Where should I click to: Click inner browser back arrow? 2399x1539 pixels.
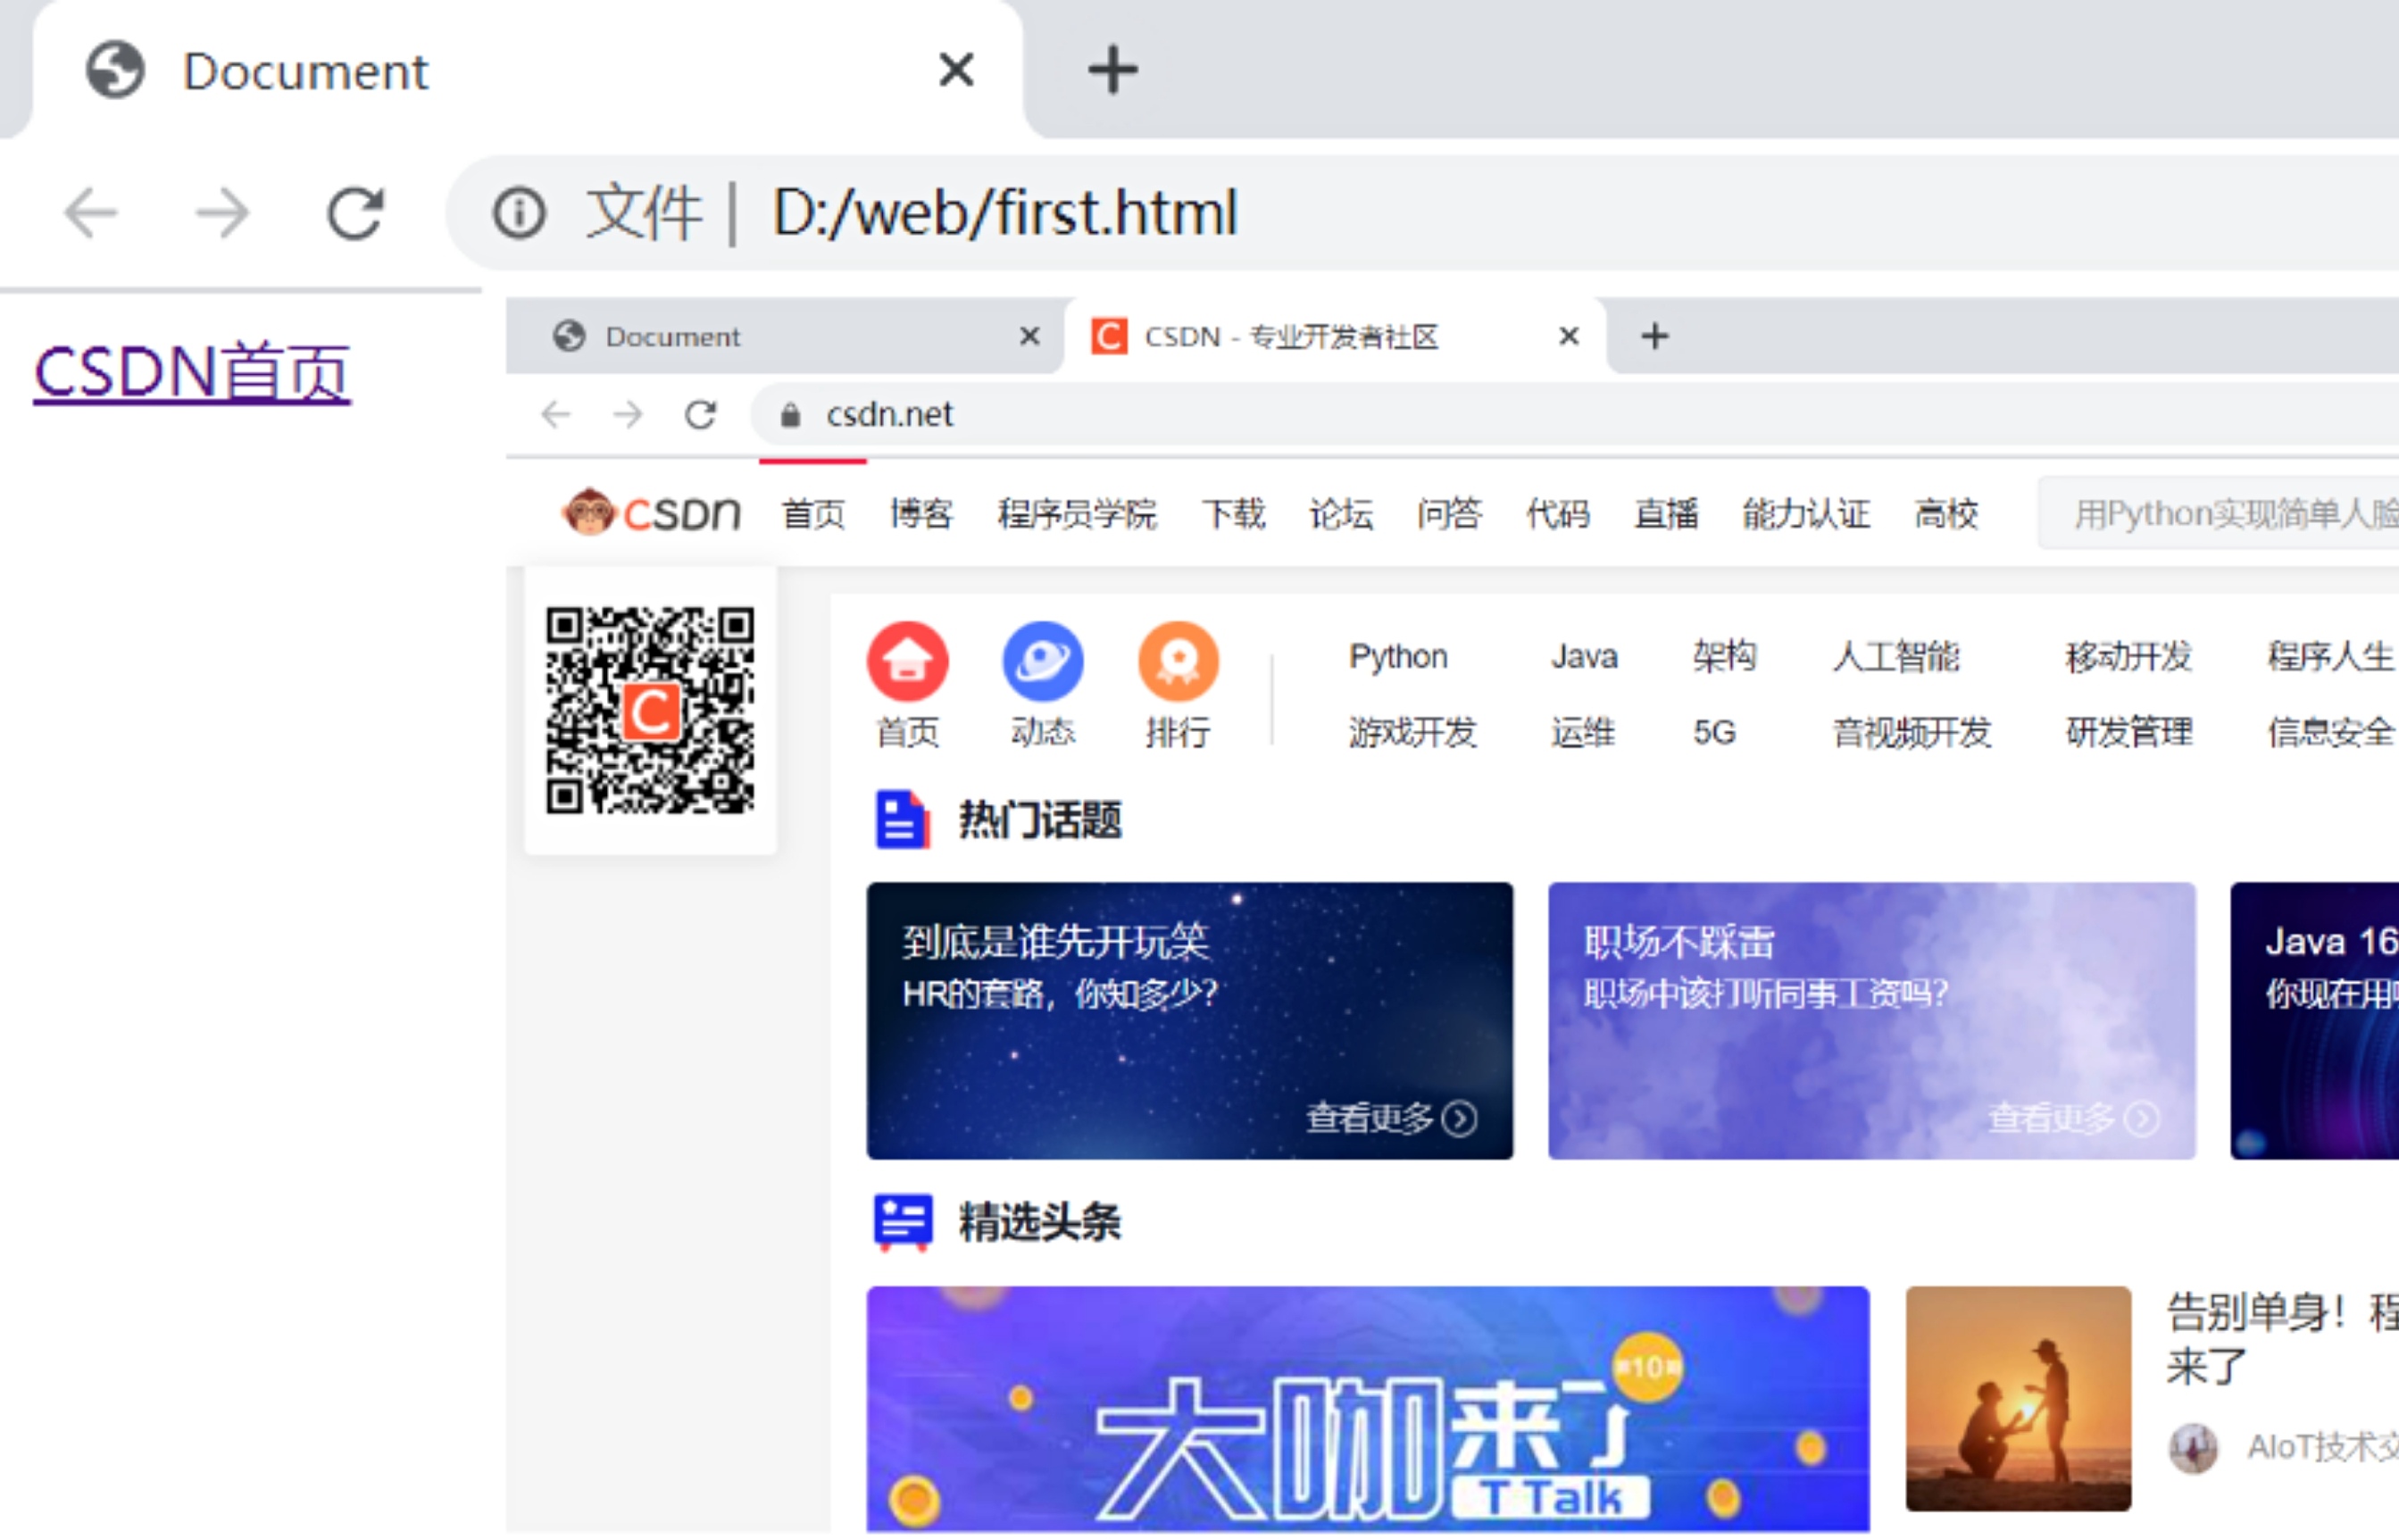point(555,413)
